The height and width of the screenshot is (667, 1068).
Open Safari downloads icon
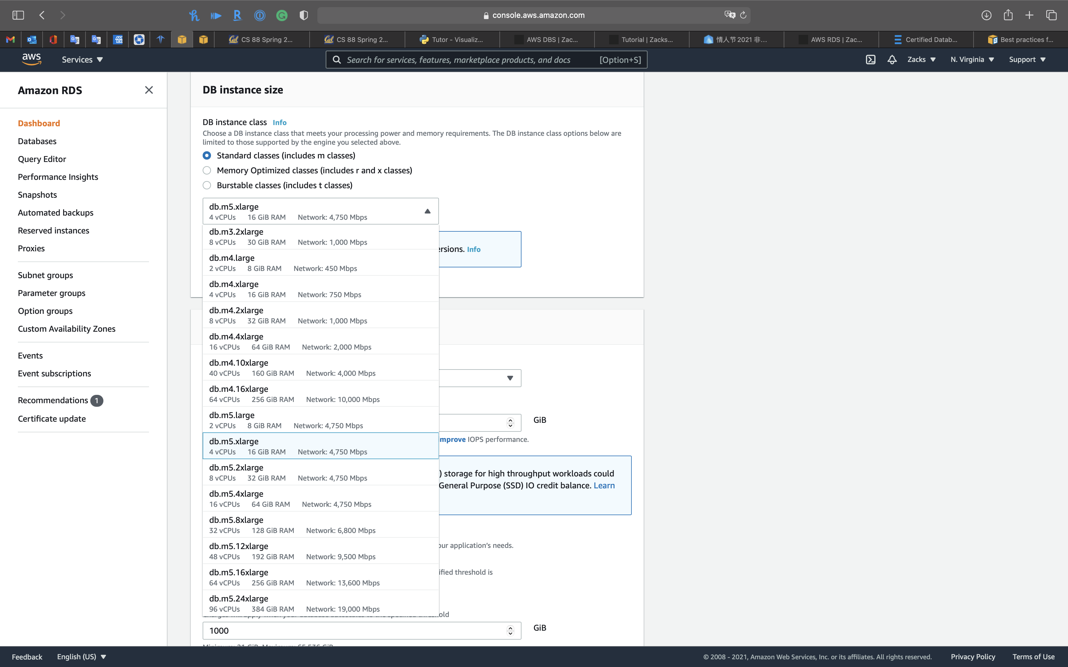pyautogui.click(x=986, y=15)
